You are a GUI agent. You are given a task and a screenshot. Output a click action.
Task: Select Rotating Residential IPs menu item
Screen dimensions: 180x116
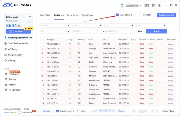coord(18,38)
